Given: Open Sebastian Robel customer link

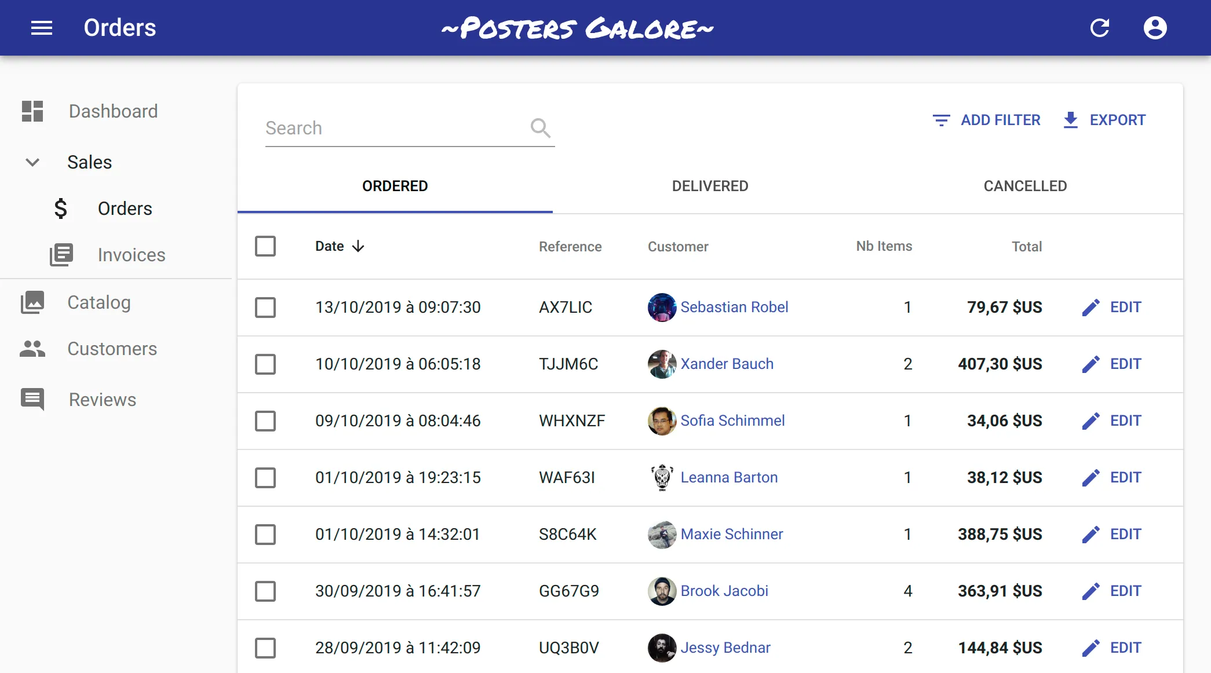Looking at the screenshot, I should tap(734, 307).
